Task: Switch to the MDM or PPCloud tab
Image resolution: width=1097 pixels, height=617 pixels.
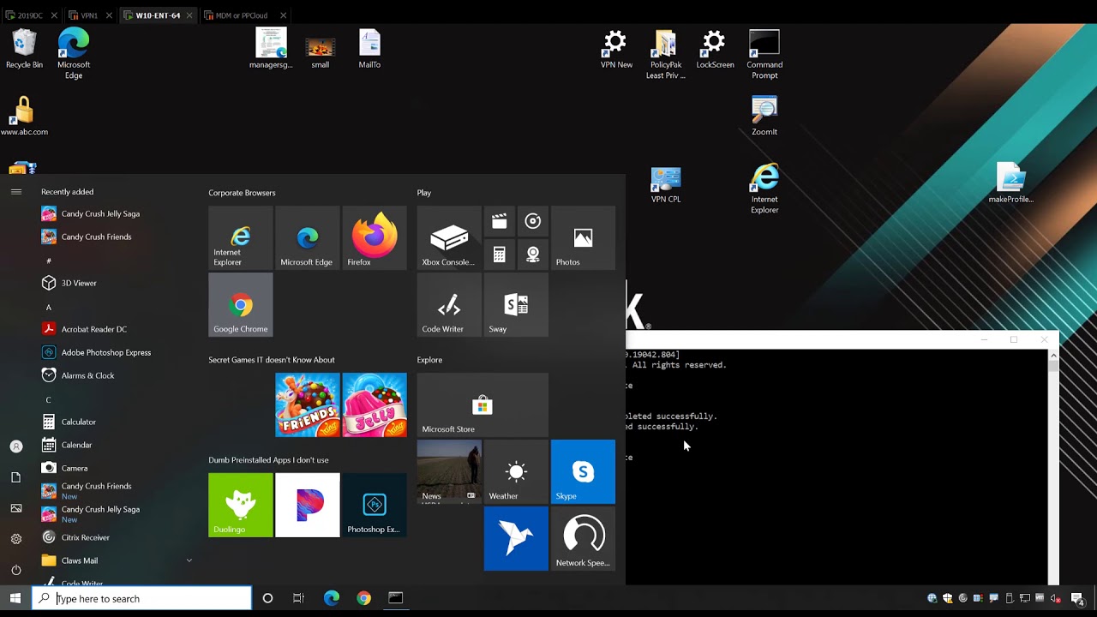Action: tap(242, 15)
